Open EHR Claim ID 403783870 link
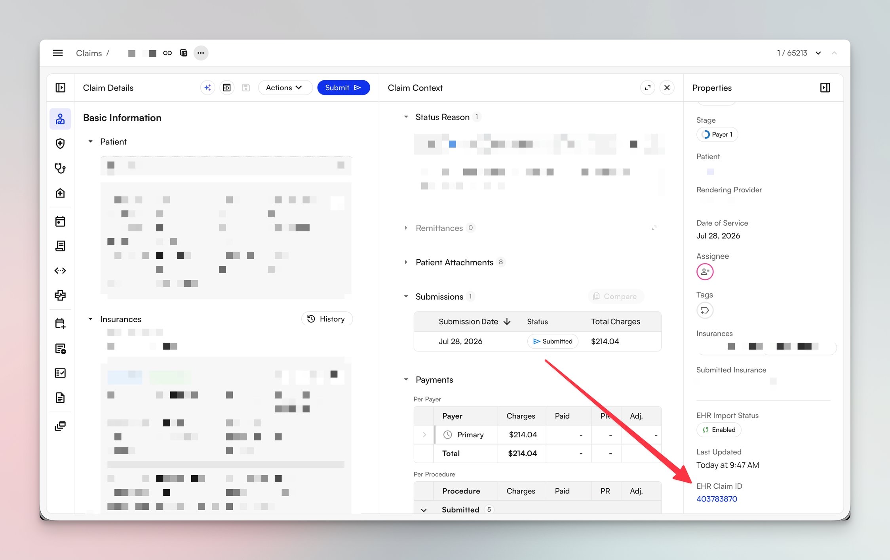This screenshot has height=560, width=890. pyautogui.click(x=717, y=499)
